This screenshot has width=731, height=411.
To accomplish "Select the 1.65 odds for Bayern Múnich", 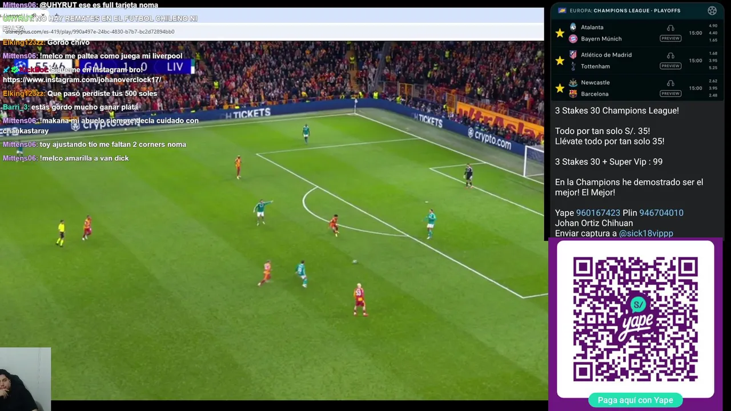I will pyautogui.click(x=713, y=40).
